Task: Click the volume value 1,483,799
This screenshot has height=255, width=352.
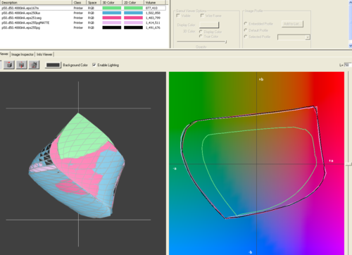Action: (x=153, y=18)
